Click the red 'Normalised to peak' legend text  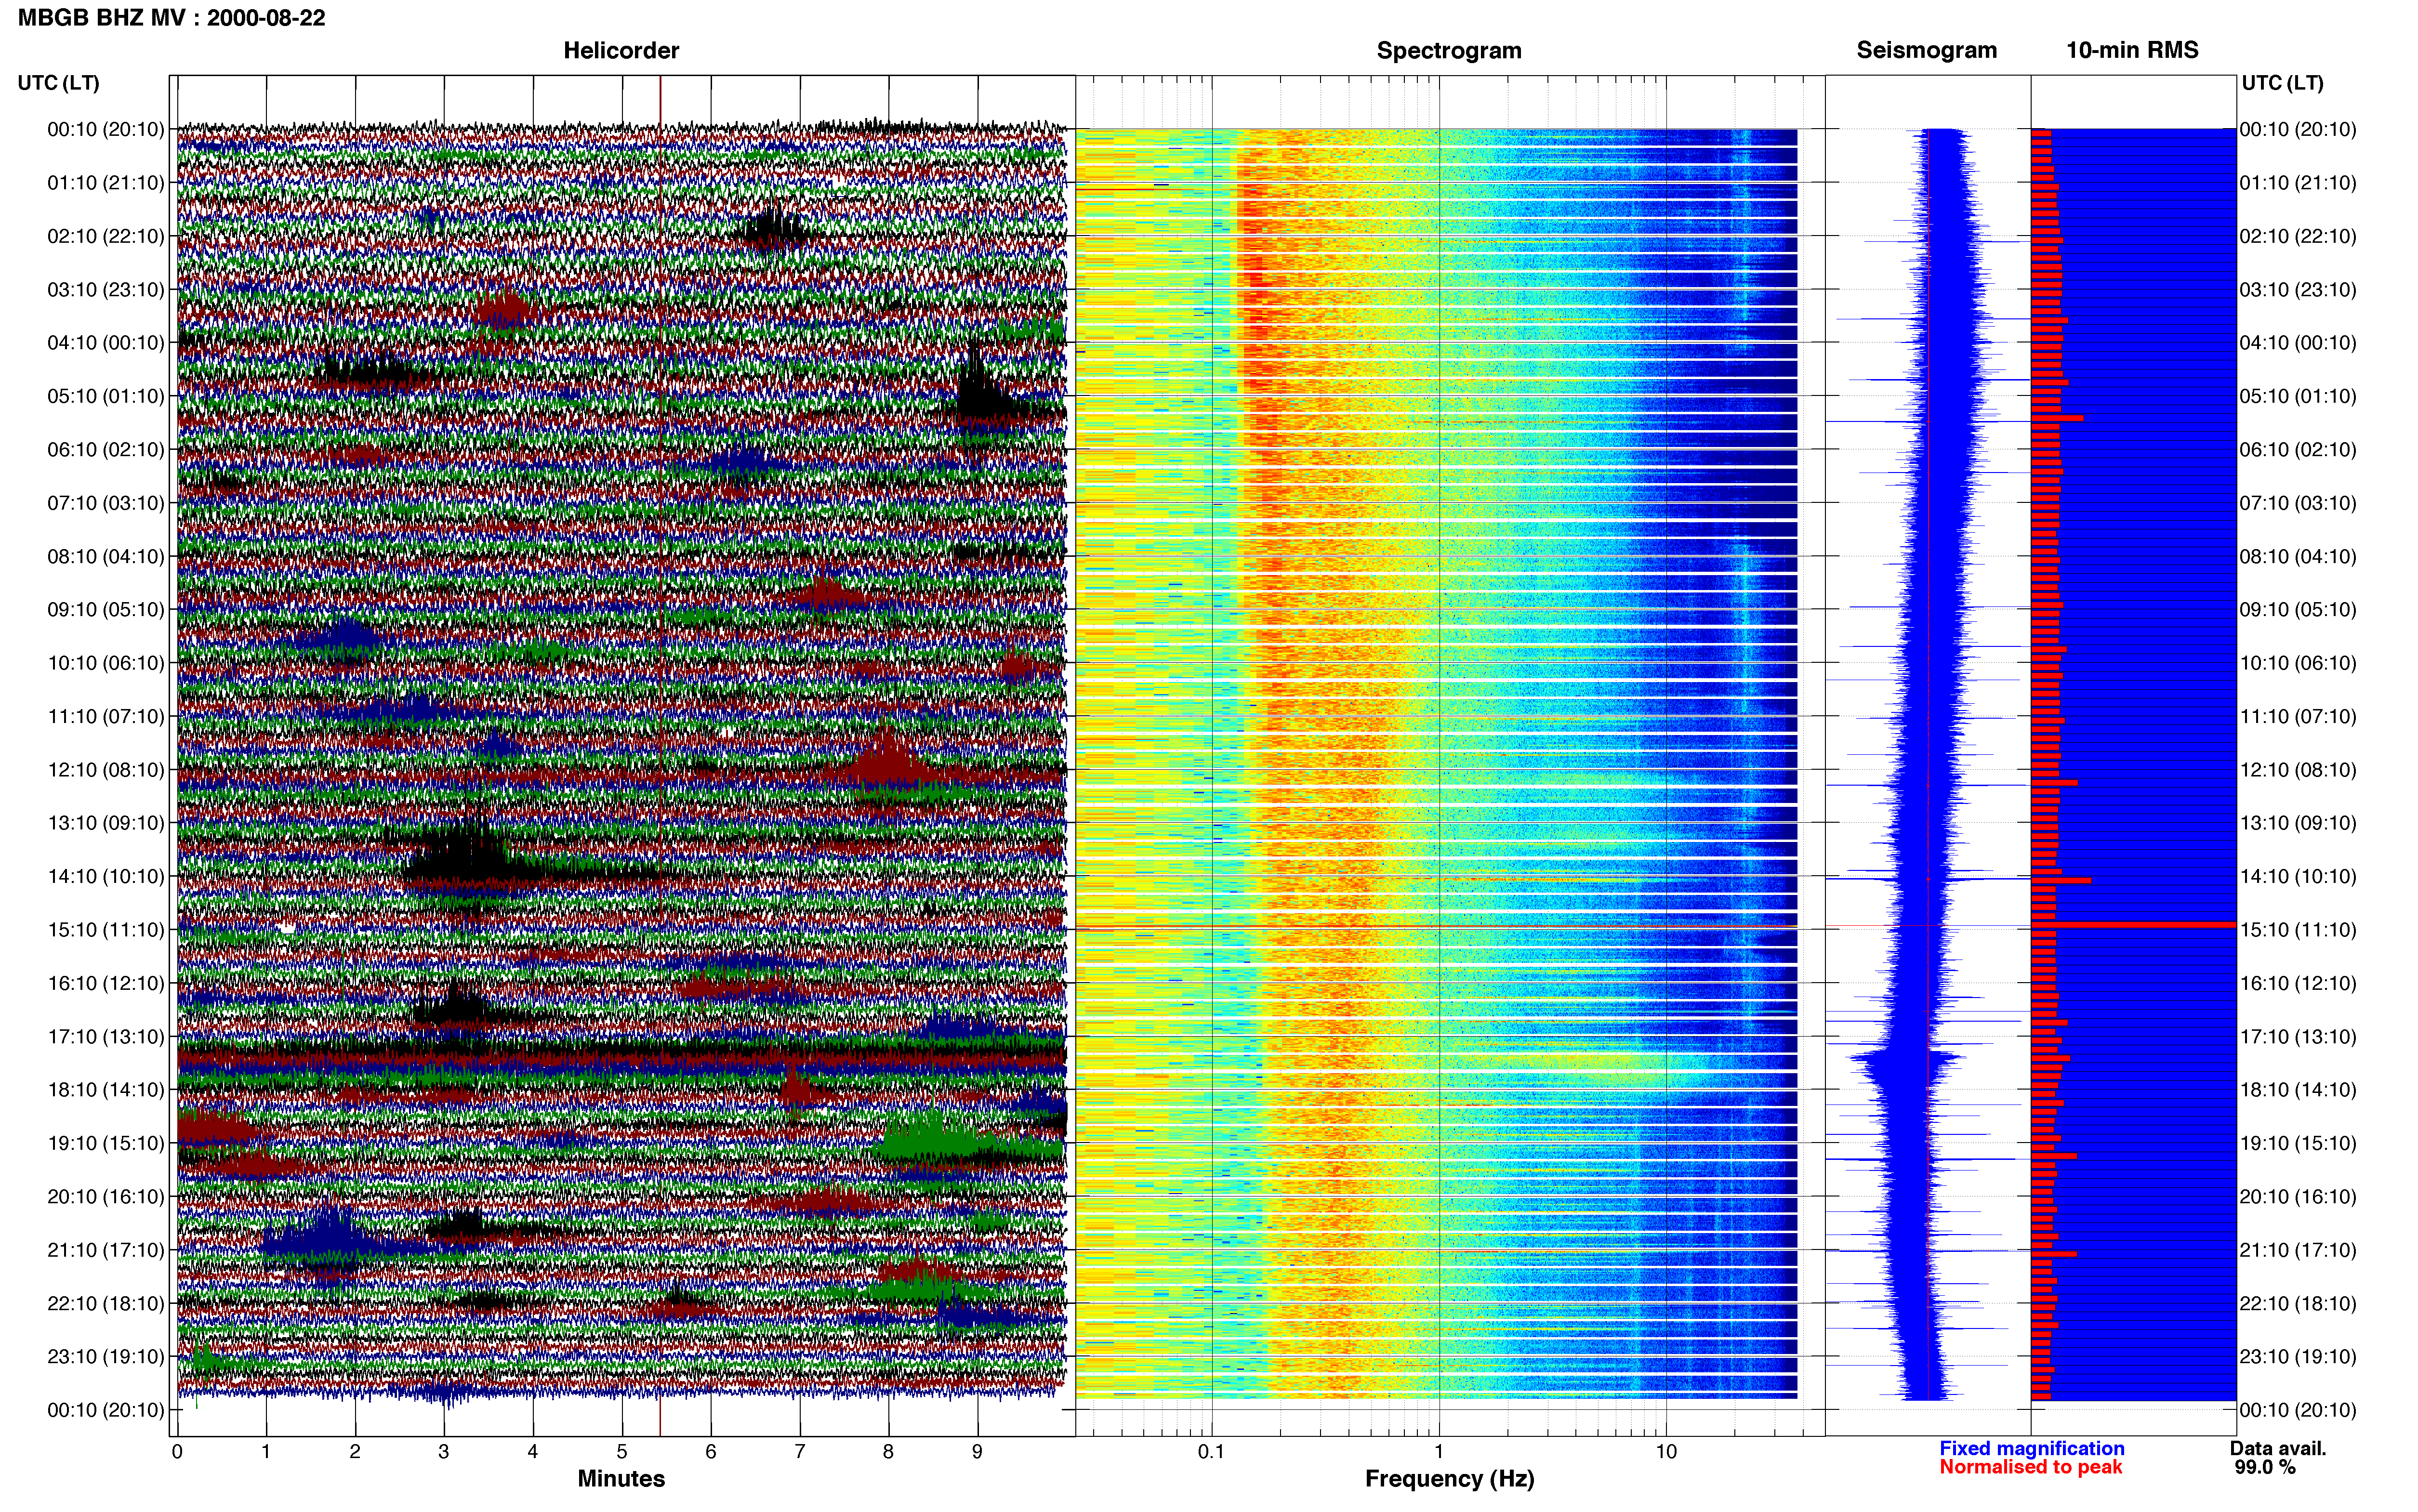pyautogui.click(x=2030, y=1467)
